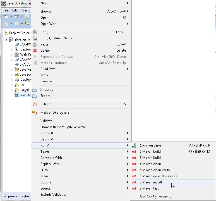Open the New submenu
The width and height of the screenshot is (216, 201).
click(81, 3)
